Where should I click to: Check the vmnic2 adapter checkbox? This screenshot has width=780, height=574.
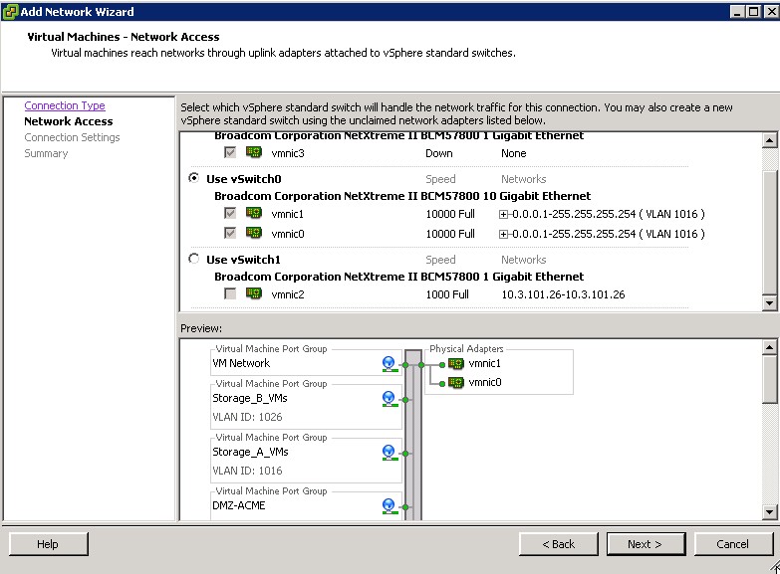pyautogui.click(x=231, y=294)
